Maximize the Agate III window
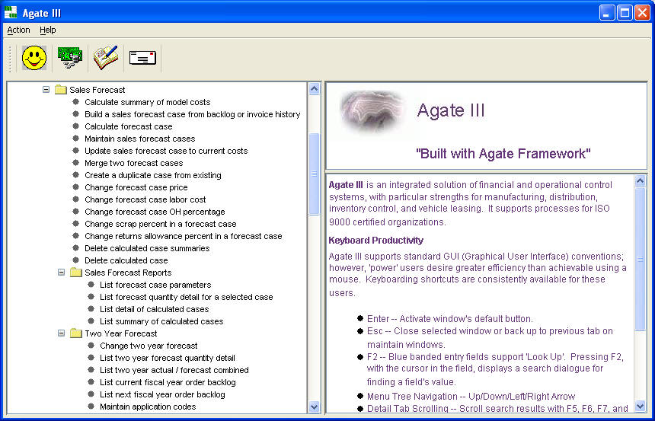Screen dimensions: 655x421 click(x=625, y=12)
